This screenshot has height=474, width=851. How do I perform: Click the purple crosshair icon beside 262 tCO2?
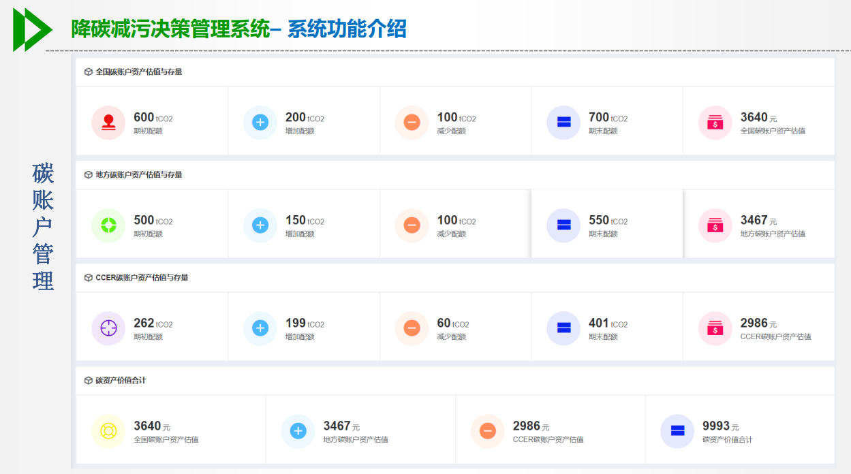[x=108, y=328]
